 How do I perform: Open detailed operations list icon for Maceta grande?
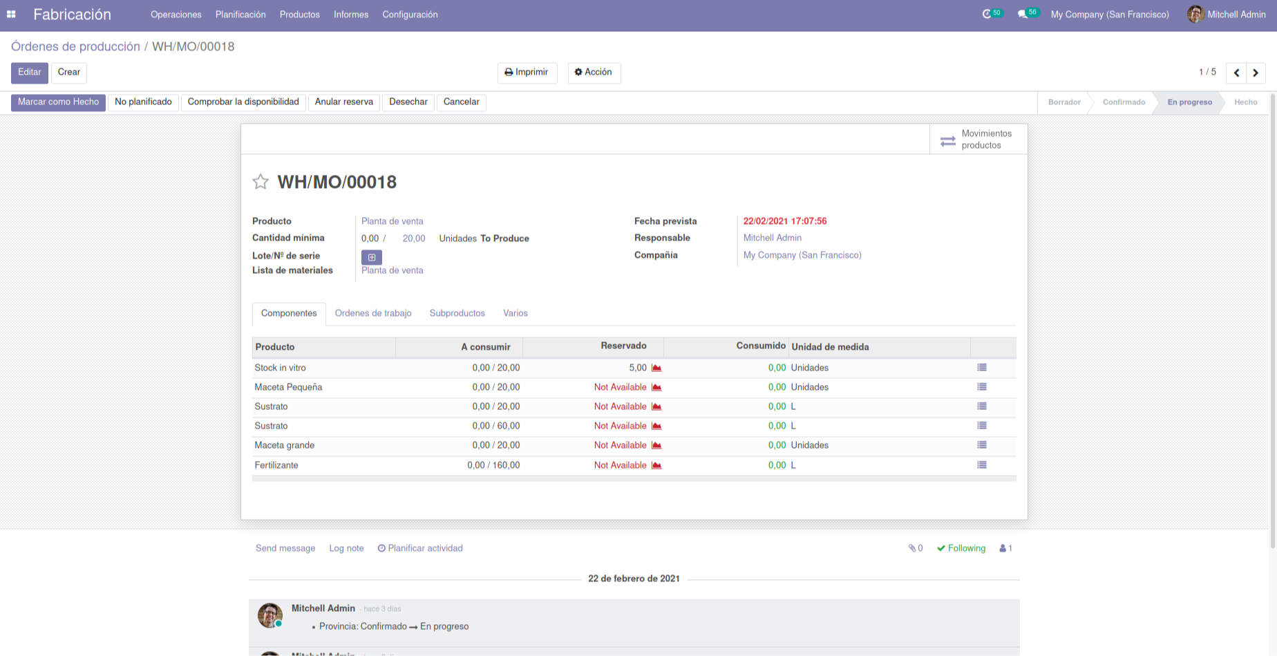(982, 445)
